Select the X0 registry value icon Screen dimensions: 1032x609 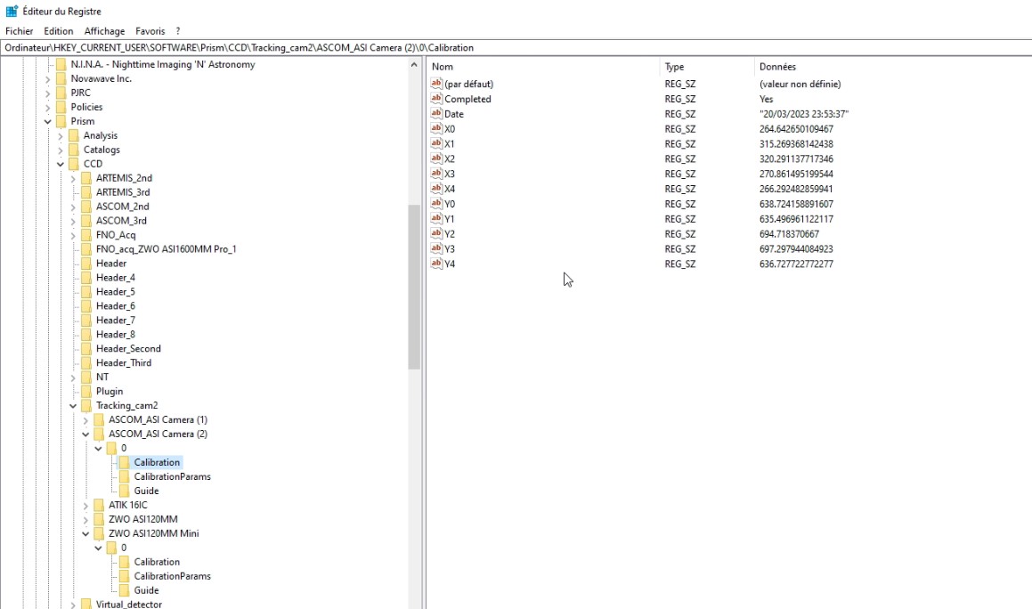click(436, 129)
